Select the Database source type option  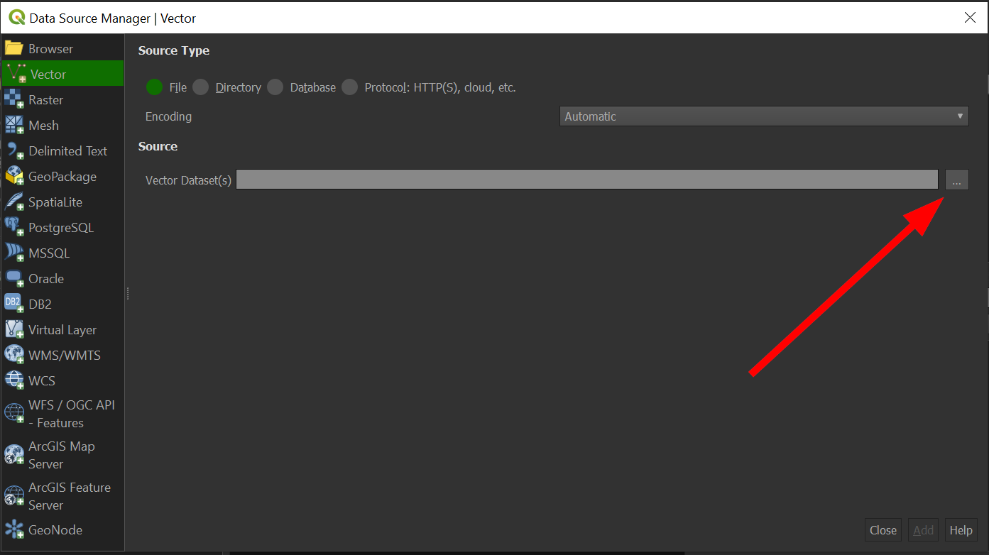point(275,87)
